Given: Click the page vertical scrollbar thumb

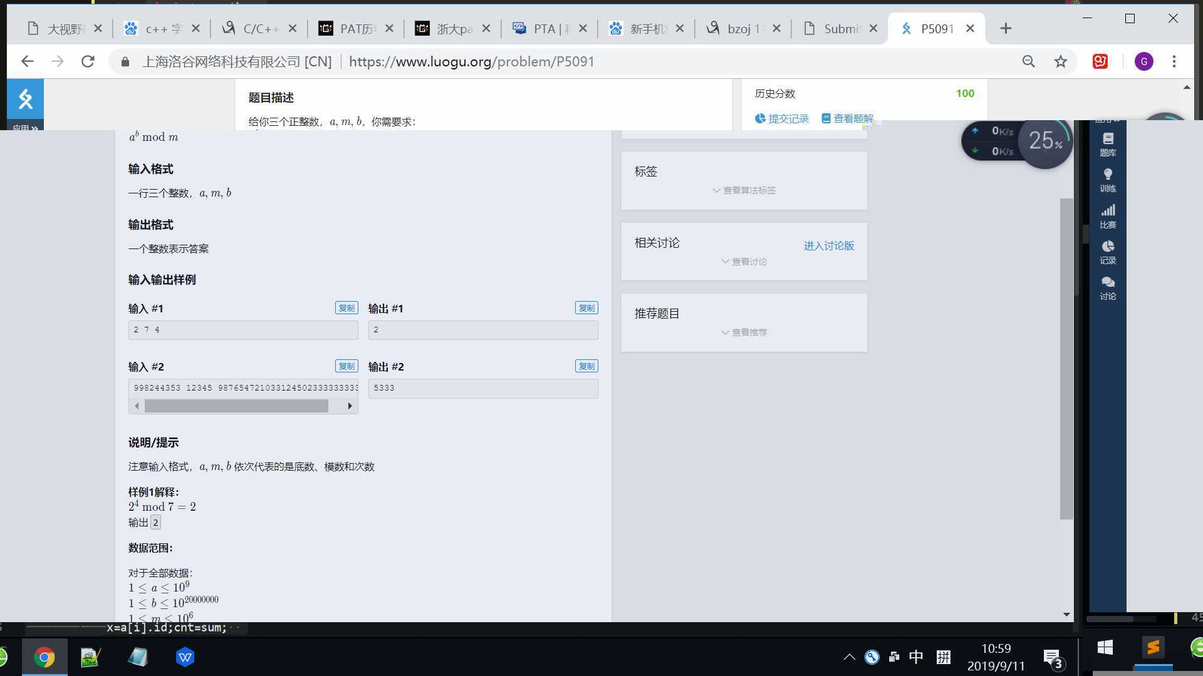Looking at the screenshot, I should 1066,359.
